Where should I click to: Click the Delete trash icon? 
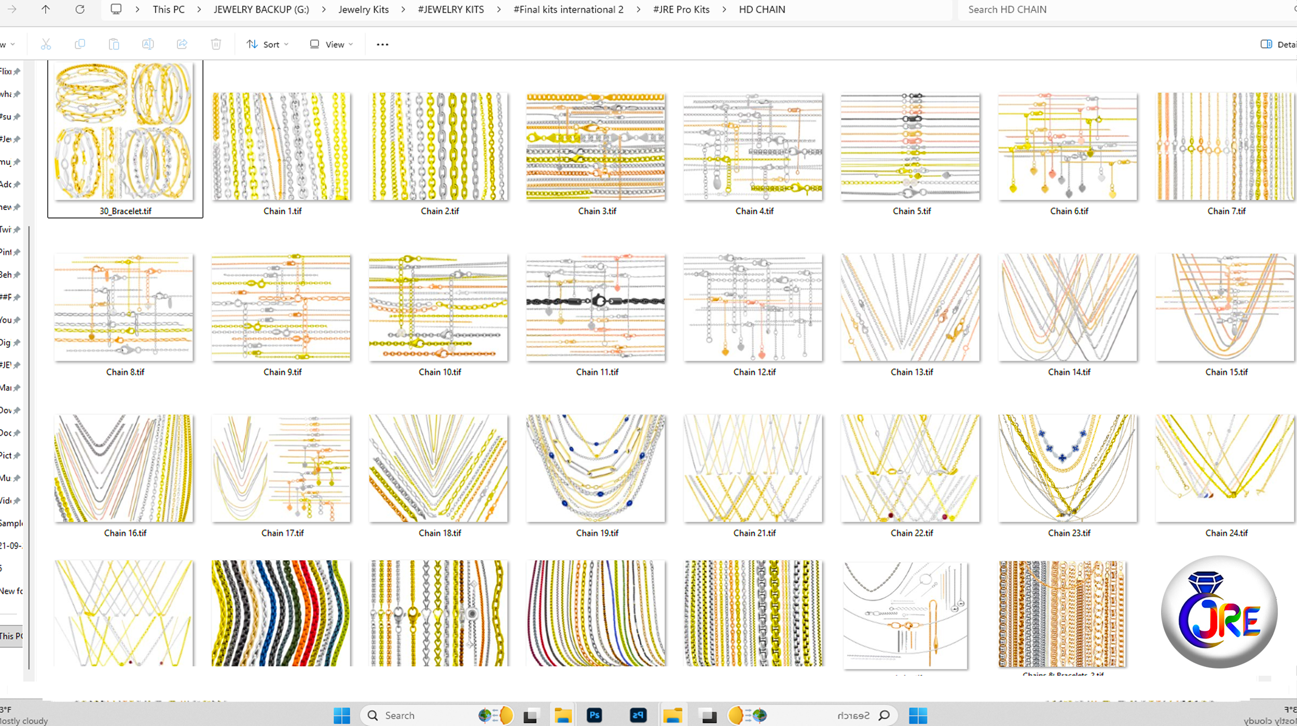tap(216, 45)
